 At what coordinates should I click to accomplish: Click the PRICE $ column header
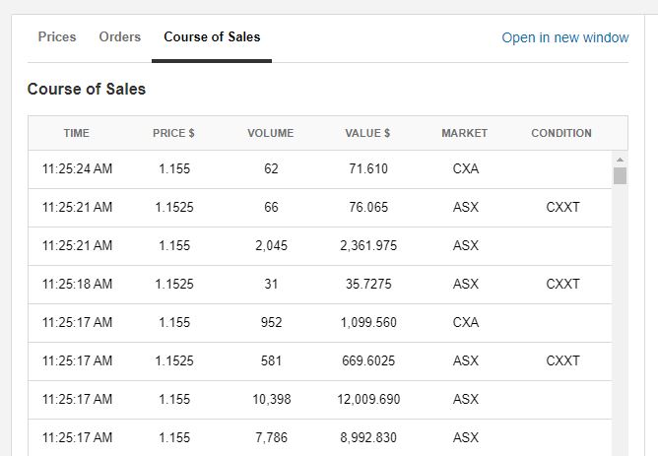pyautogui.click(x=173, y=133)
